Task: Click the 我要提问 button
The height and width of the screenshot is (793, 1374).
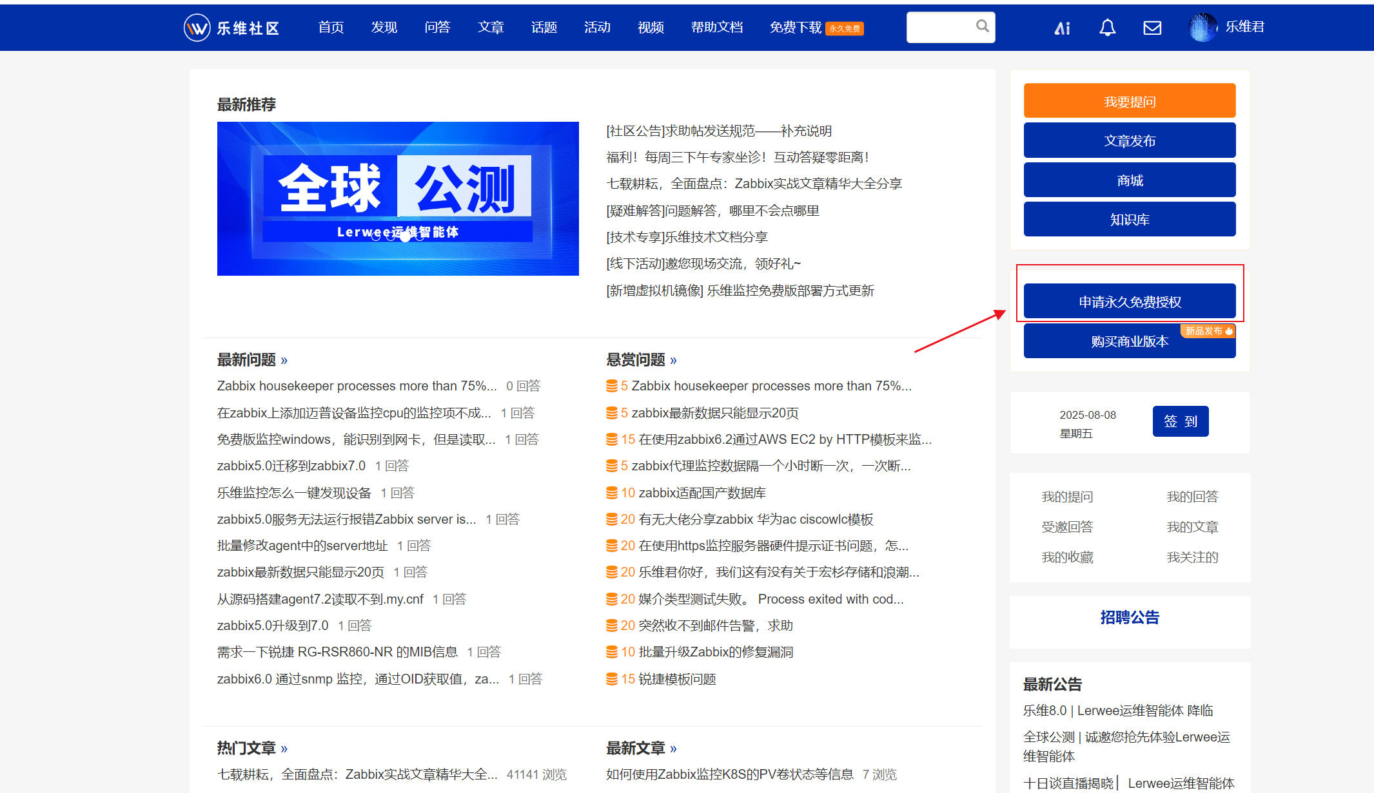Action: [1130, 101]
